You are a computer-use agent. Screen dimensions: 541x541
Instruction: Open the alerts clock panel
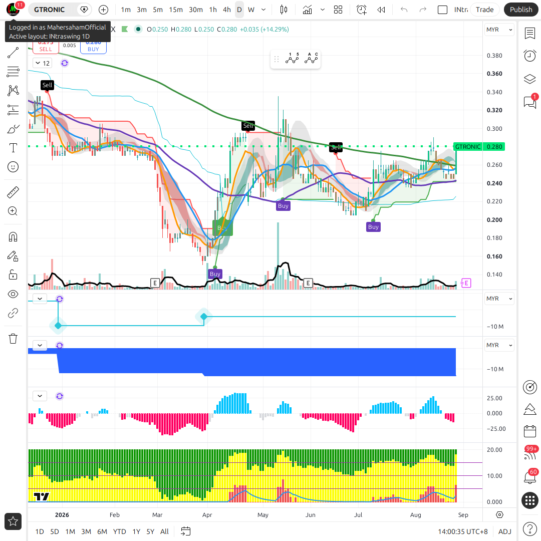[530, 56]
